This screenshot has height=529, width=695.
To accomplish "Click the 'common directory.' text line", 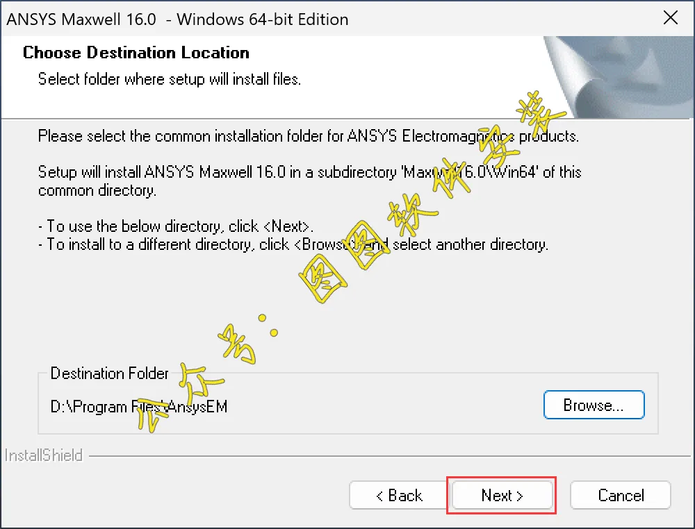I will (x=97, y=190).
